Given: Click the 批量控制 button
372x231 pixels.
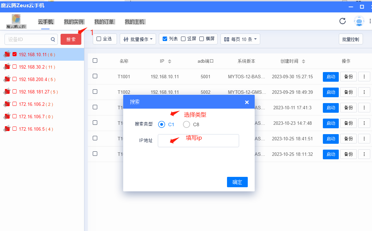Looking at the screenshot, I should click(x=351, y=39).
